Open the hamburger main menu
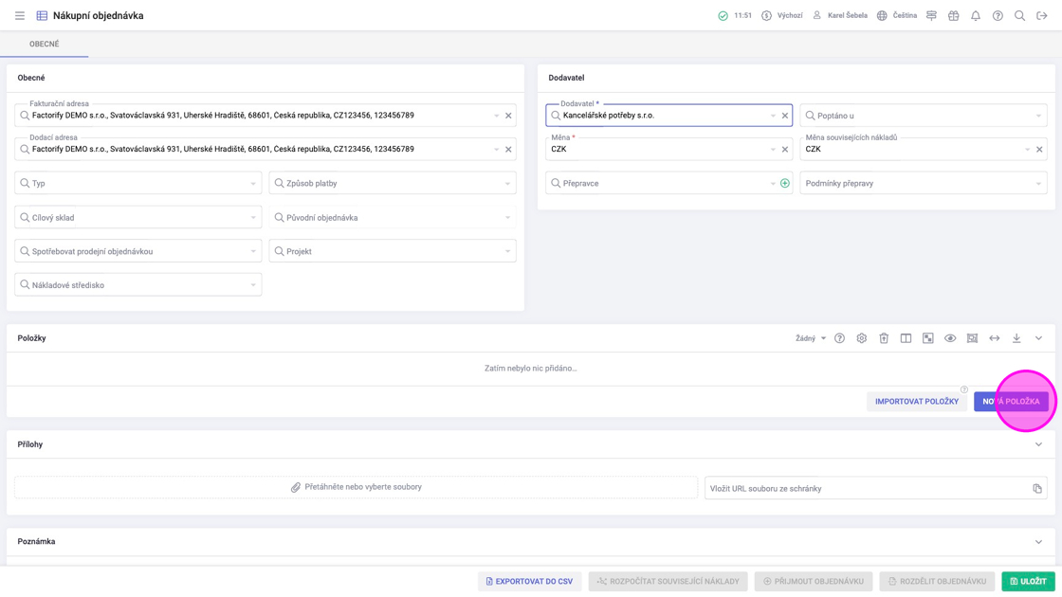Screen dimensions: 1062x597 click(x=20, y=16)
